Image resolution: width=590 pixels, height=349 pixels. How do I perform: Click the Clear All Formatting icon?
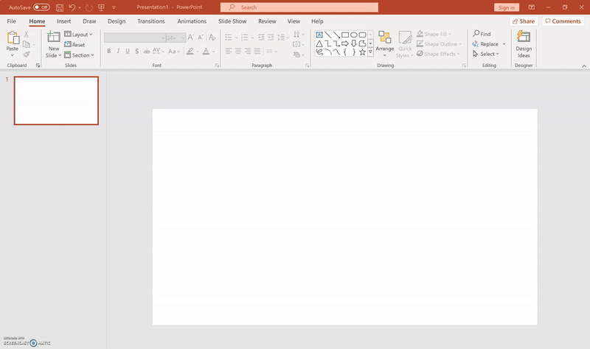(212, 38)
